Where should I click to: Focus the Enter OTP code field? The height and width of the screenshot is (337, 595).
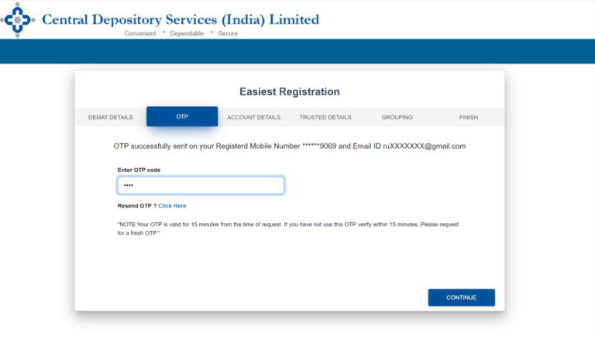tap(201, 185)
